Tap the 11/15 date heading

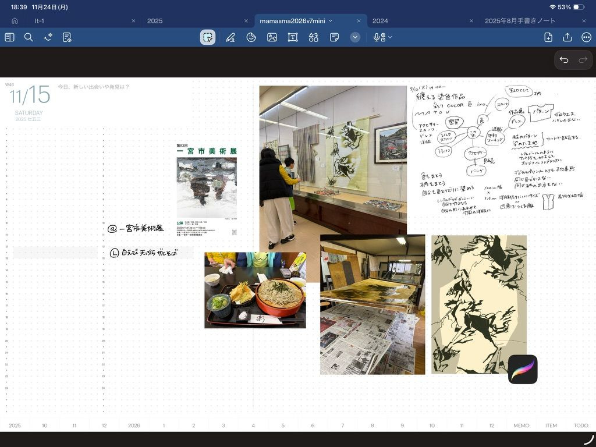tap(30, 95)
